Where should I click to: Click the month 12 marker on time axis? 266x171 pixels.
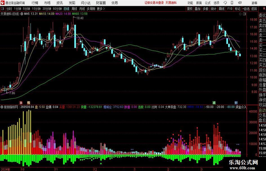95,169
